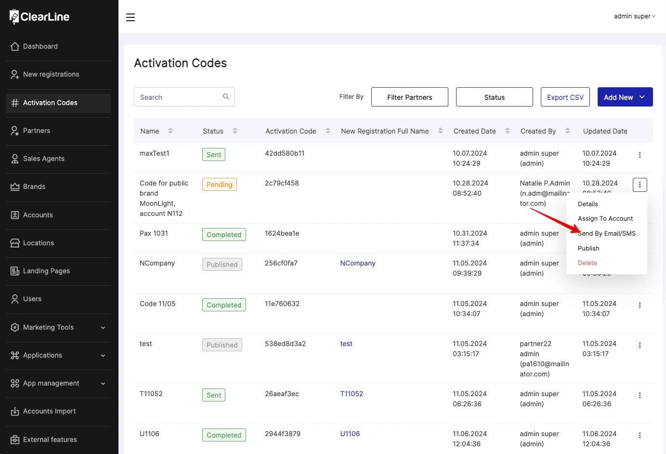Select activation code 1624bea1e

coord(282,233)
